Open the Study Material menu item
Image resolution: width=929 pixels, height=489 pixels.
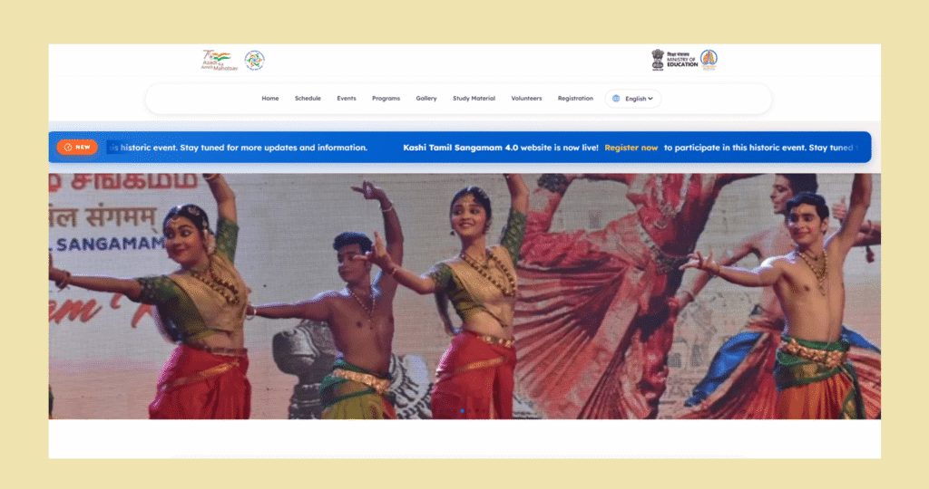[474, 98]
